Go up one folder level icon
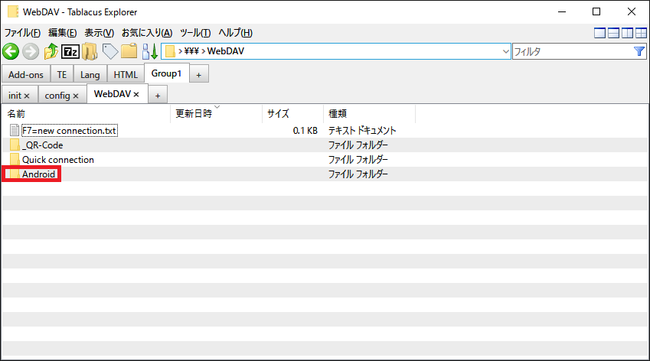 pyautogui.click(x=51, y=51)
